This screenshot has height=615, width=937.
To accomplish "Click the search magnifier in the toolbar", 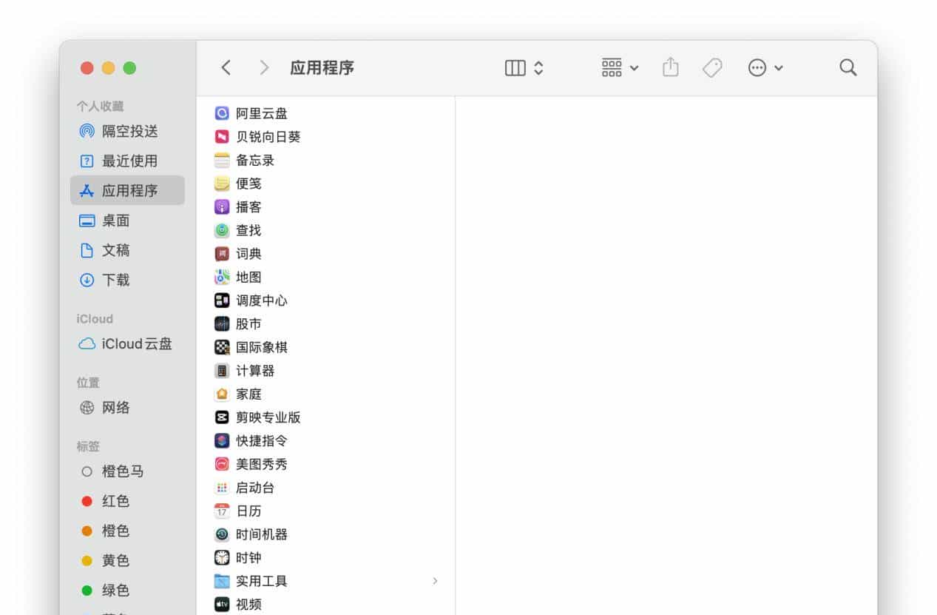I will pyautogui.click(x=848, y=67).
